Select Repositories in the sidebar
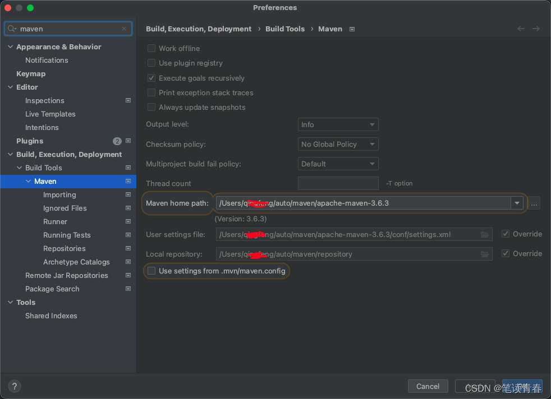The height and width of the screenshot is (399, 551). (65, 248)
